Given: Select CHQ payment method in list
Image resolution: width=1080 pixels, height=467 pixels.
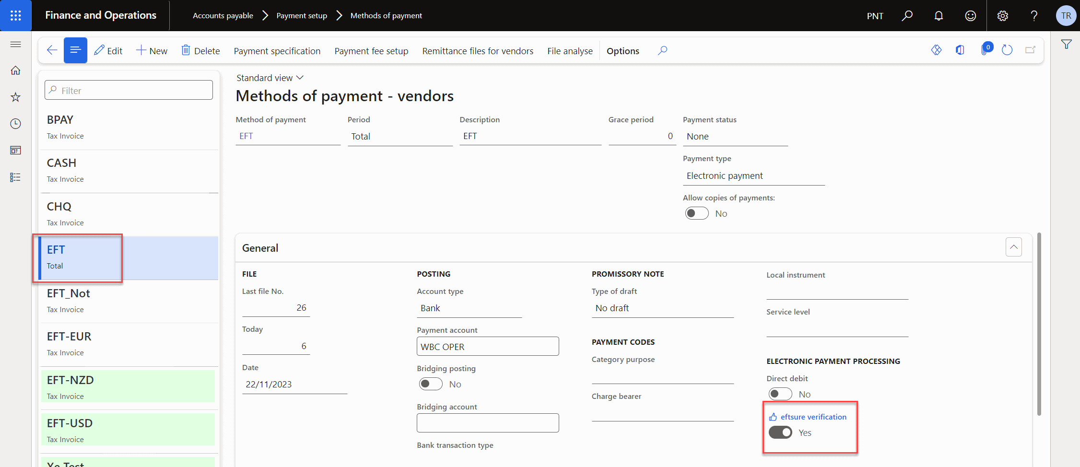Looking at the screenshot, I should pos(129,214).
